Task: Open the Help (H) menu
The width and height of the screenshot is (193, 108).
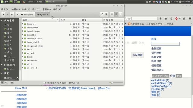Action: (57, 9)
